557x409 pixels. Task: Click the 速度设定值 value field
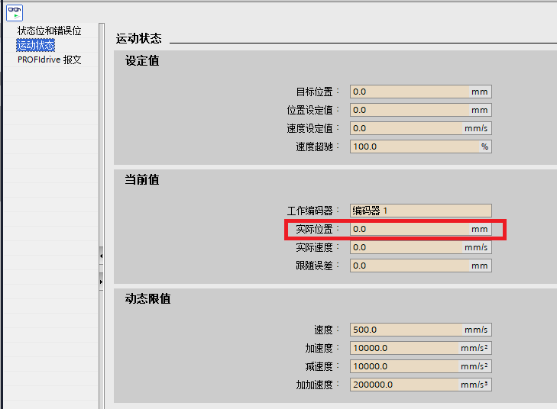point(420,128)
